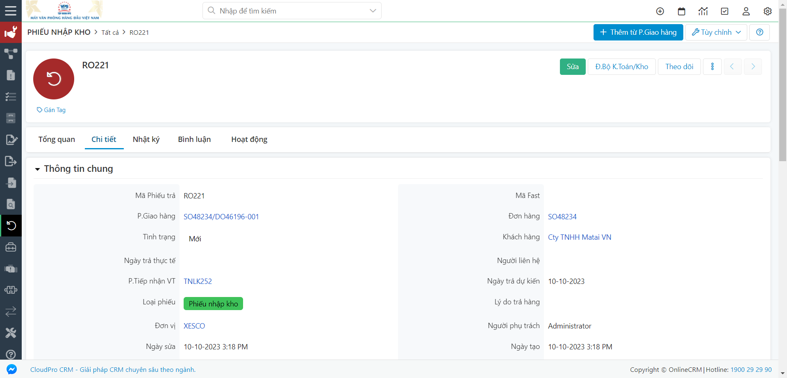Open the hamburger main menu
Image resolution: width=787 pixels, height=378 pixels.
11,11
